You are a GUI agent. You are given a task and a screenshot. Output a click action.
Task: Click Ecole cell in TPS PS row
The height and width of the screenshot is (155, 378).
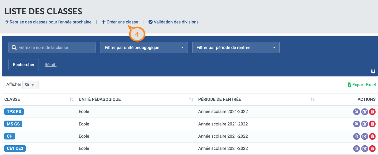click(x=84, y=111)
